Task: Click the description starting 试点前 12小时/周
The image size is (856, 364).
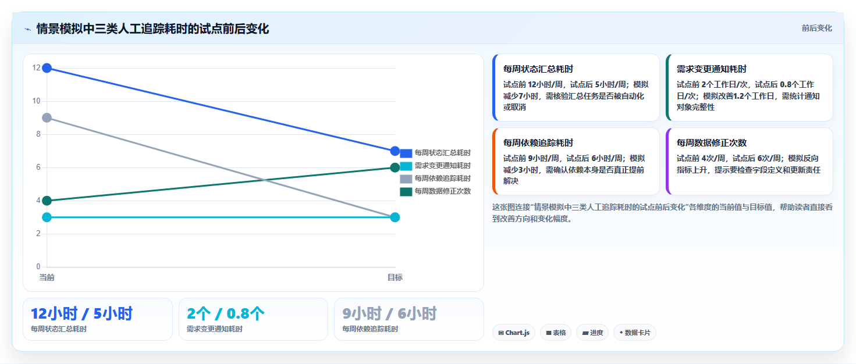Action: 576,96
